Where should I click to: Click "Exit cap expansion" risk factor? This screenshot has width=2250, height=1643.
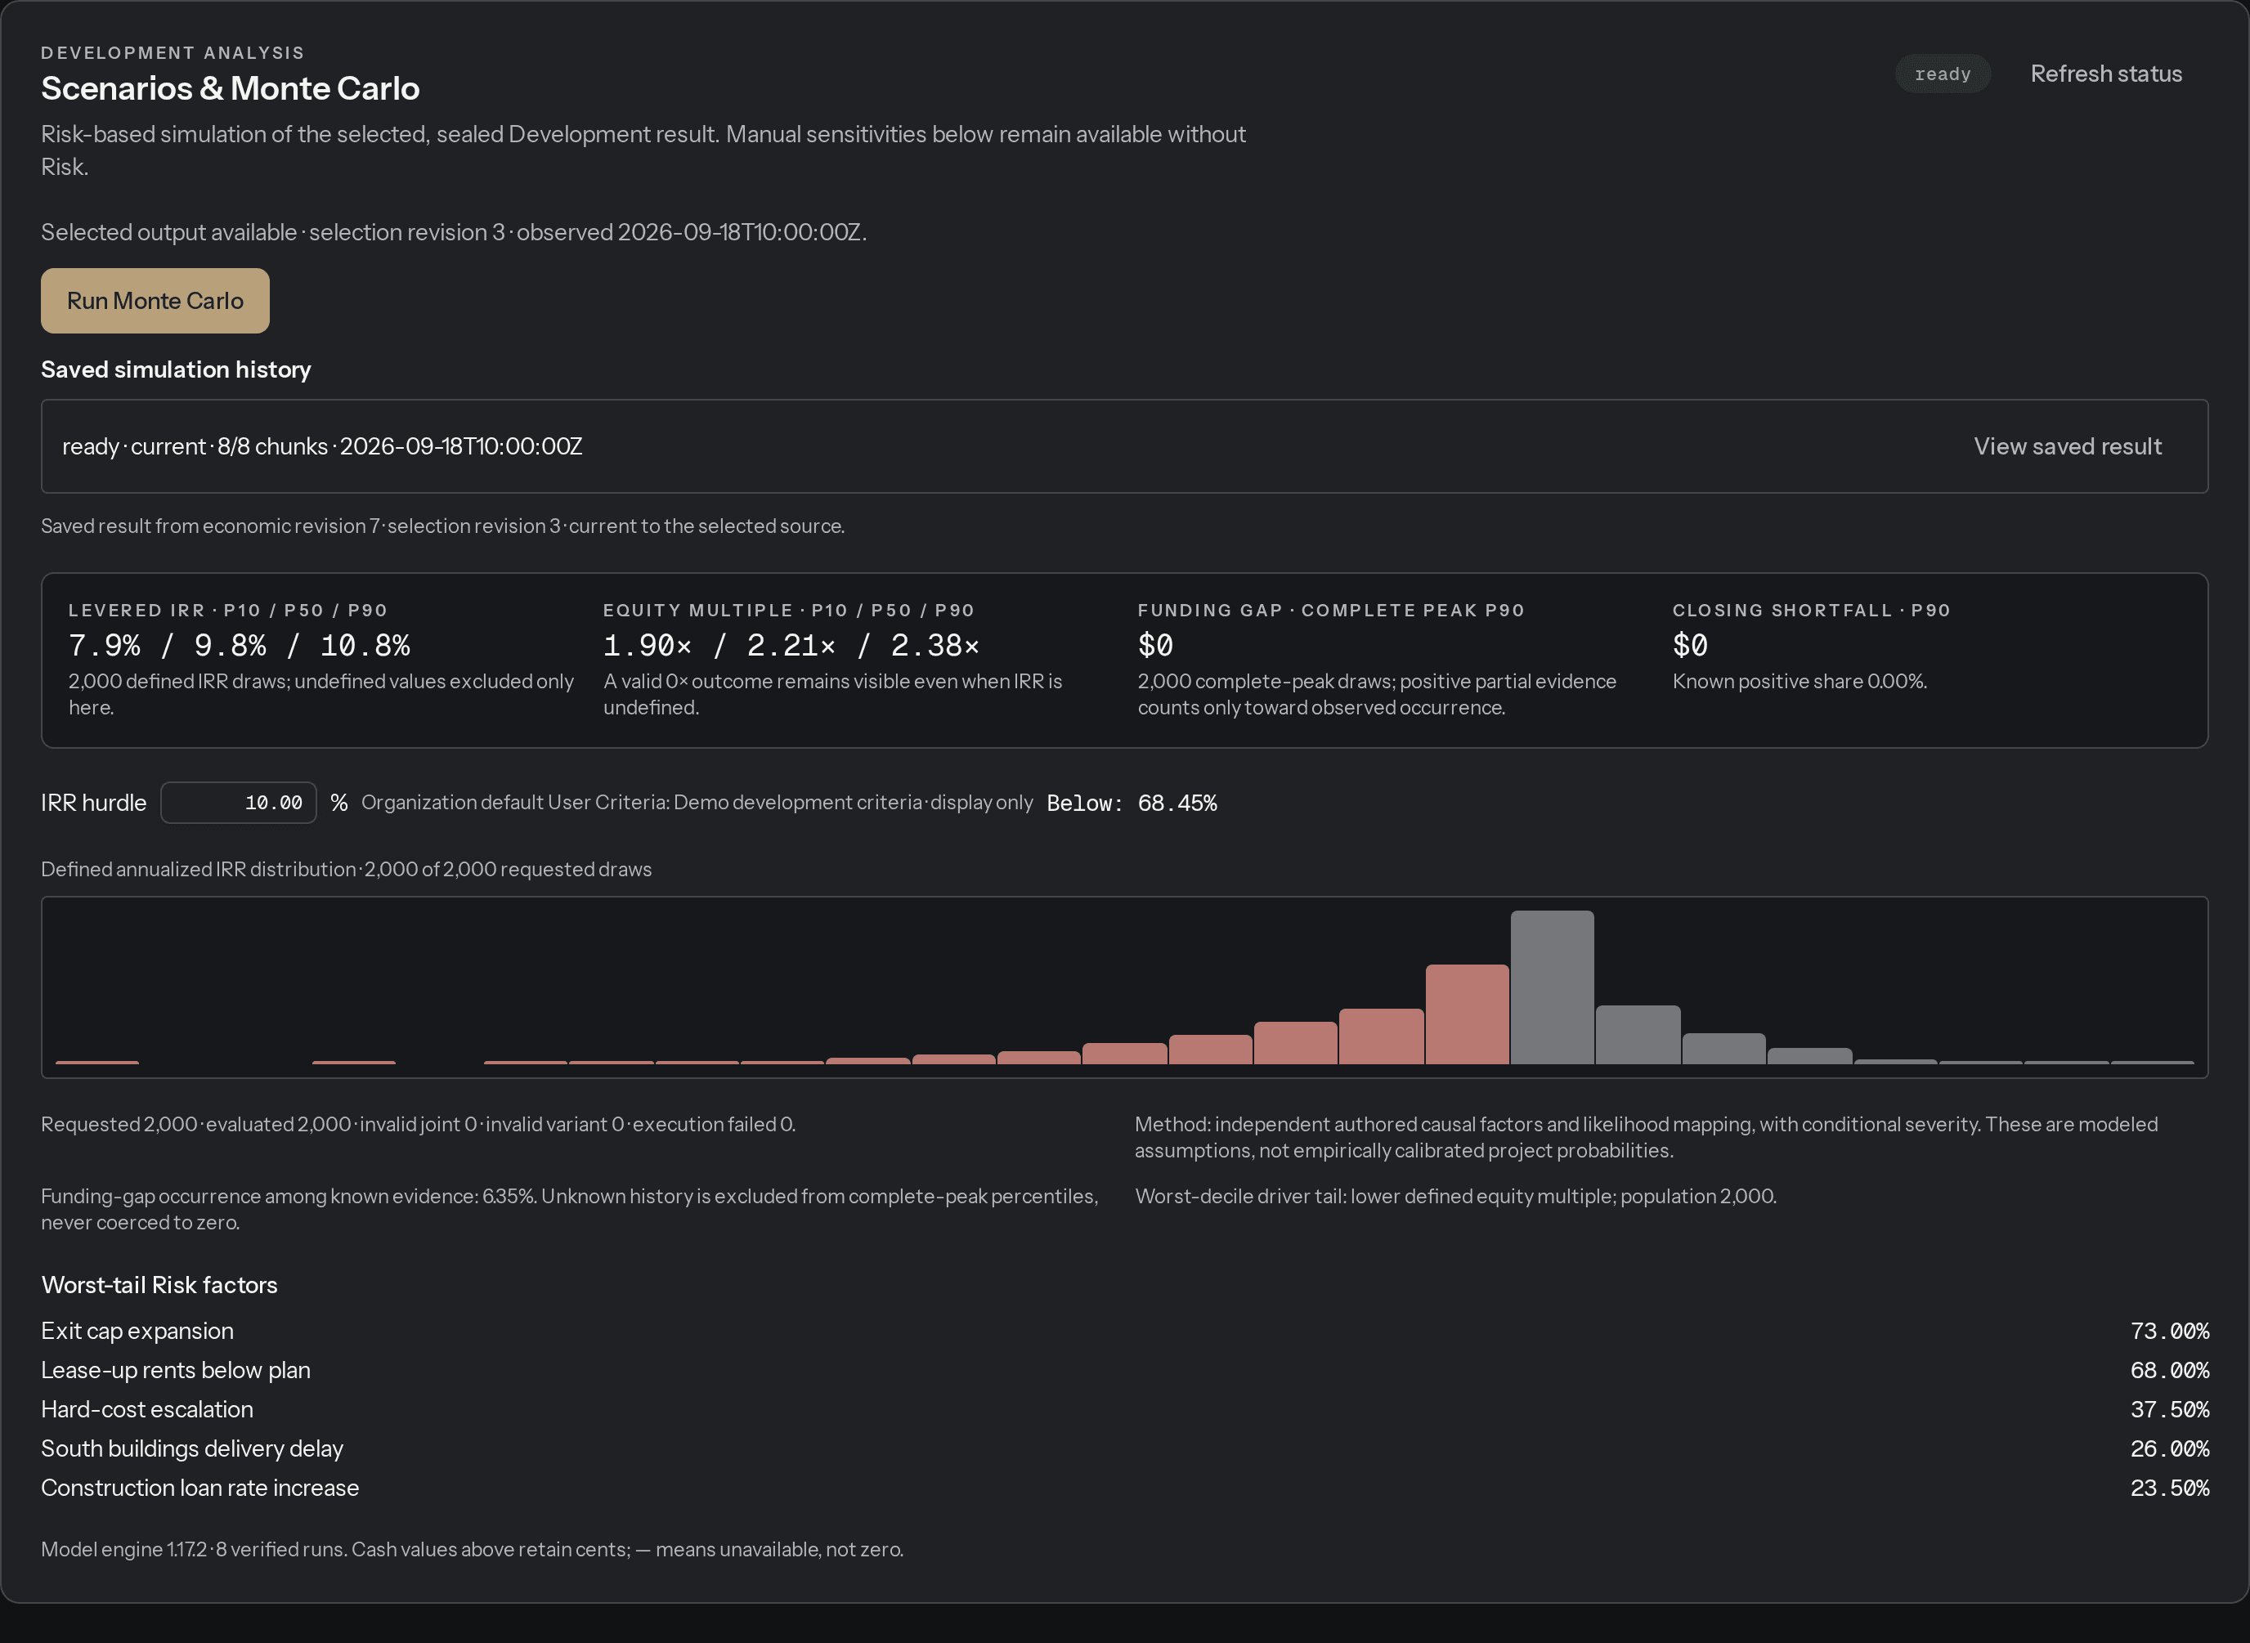click(x=137, y=1331)
